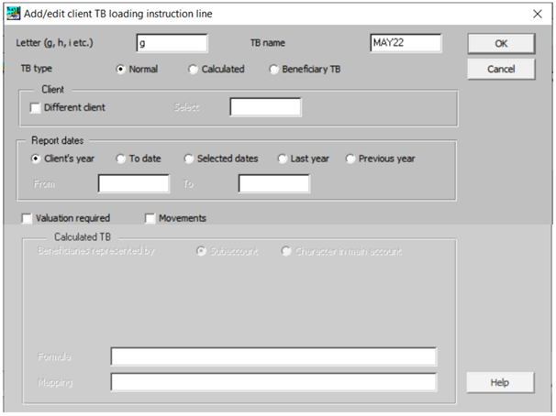The width and height of the screenshot is (556, 416).
Task: Click the client Select input box
Action: click(x=265, y=107)
